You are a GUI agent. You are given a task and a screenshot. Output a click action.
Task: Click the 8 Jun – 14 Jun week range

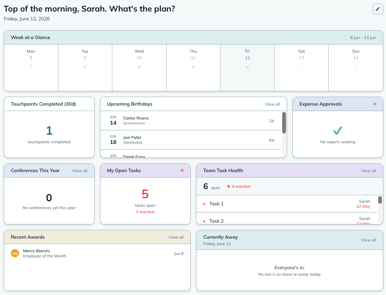(363, 38)
